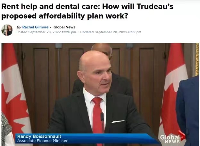Click the Posted September 20 timestamp
200x146 pixels.
click(x=46, y=32)
